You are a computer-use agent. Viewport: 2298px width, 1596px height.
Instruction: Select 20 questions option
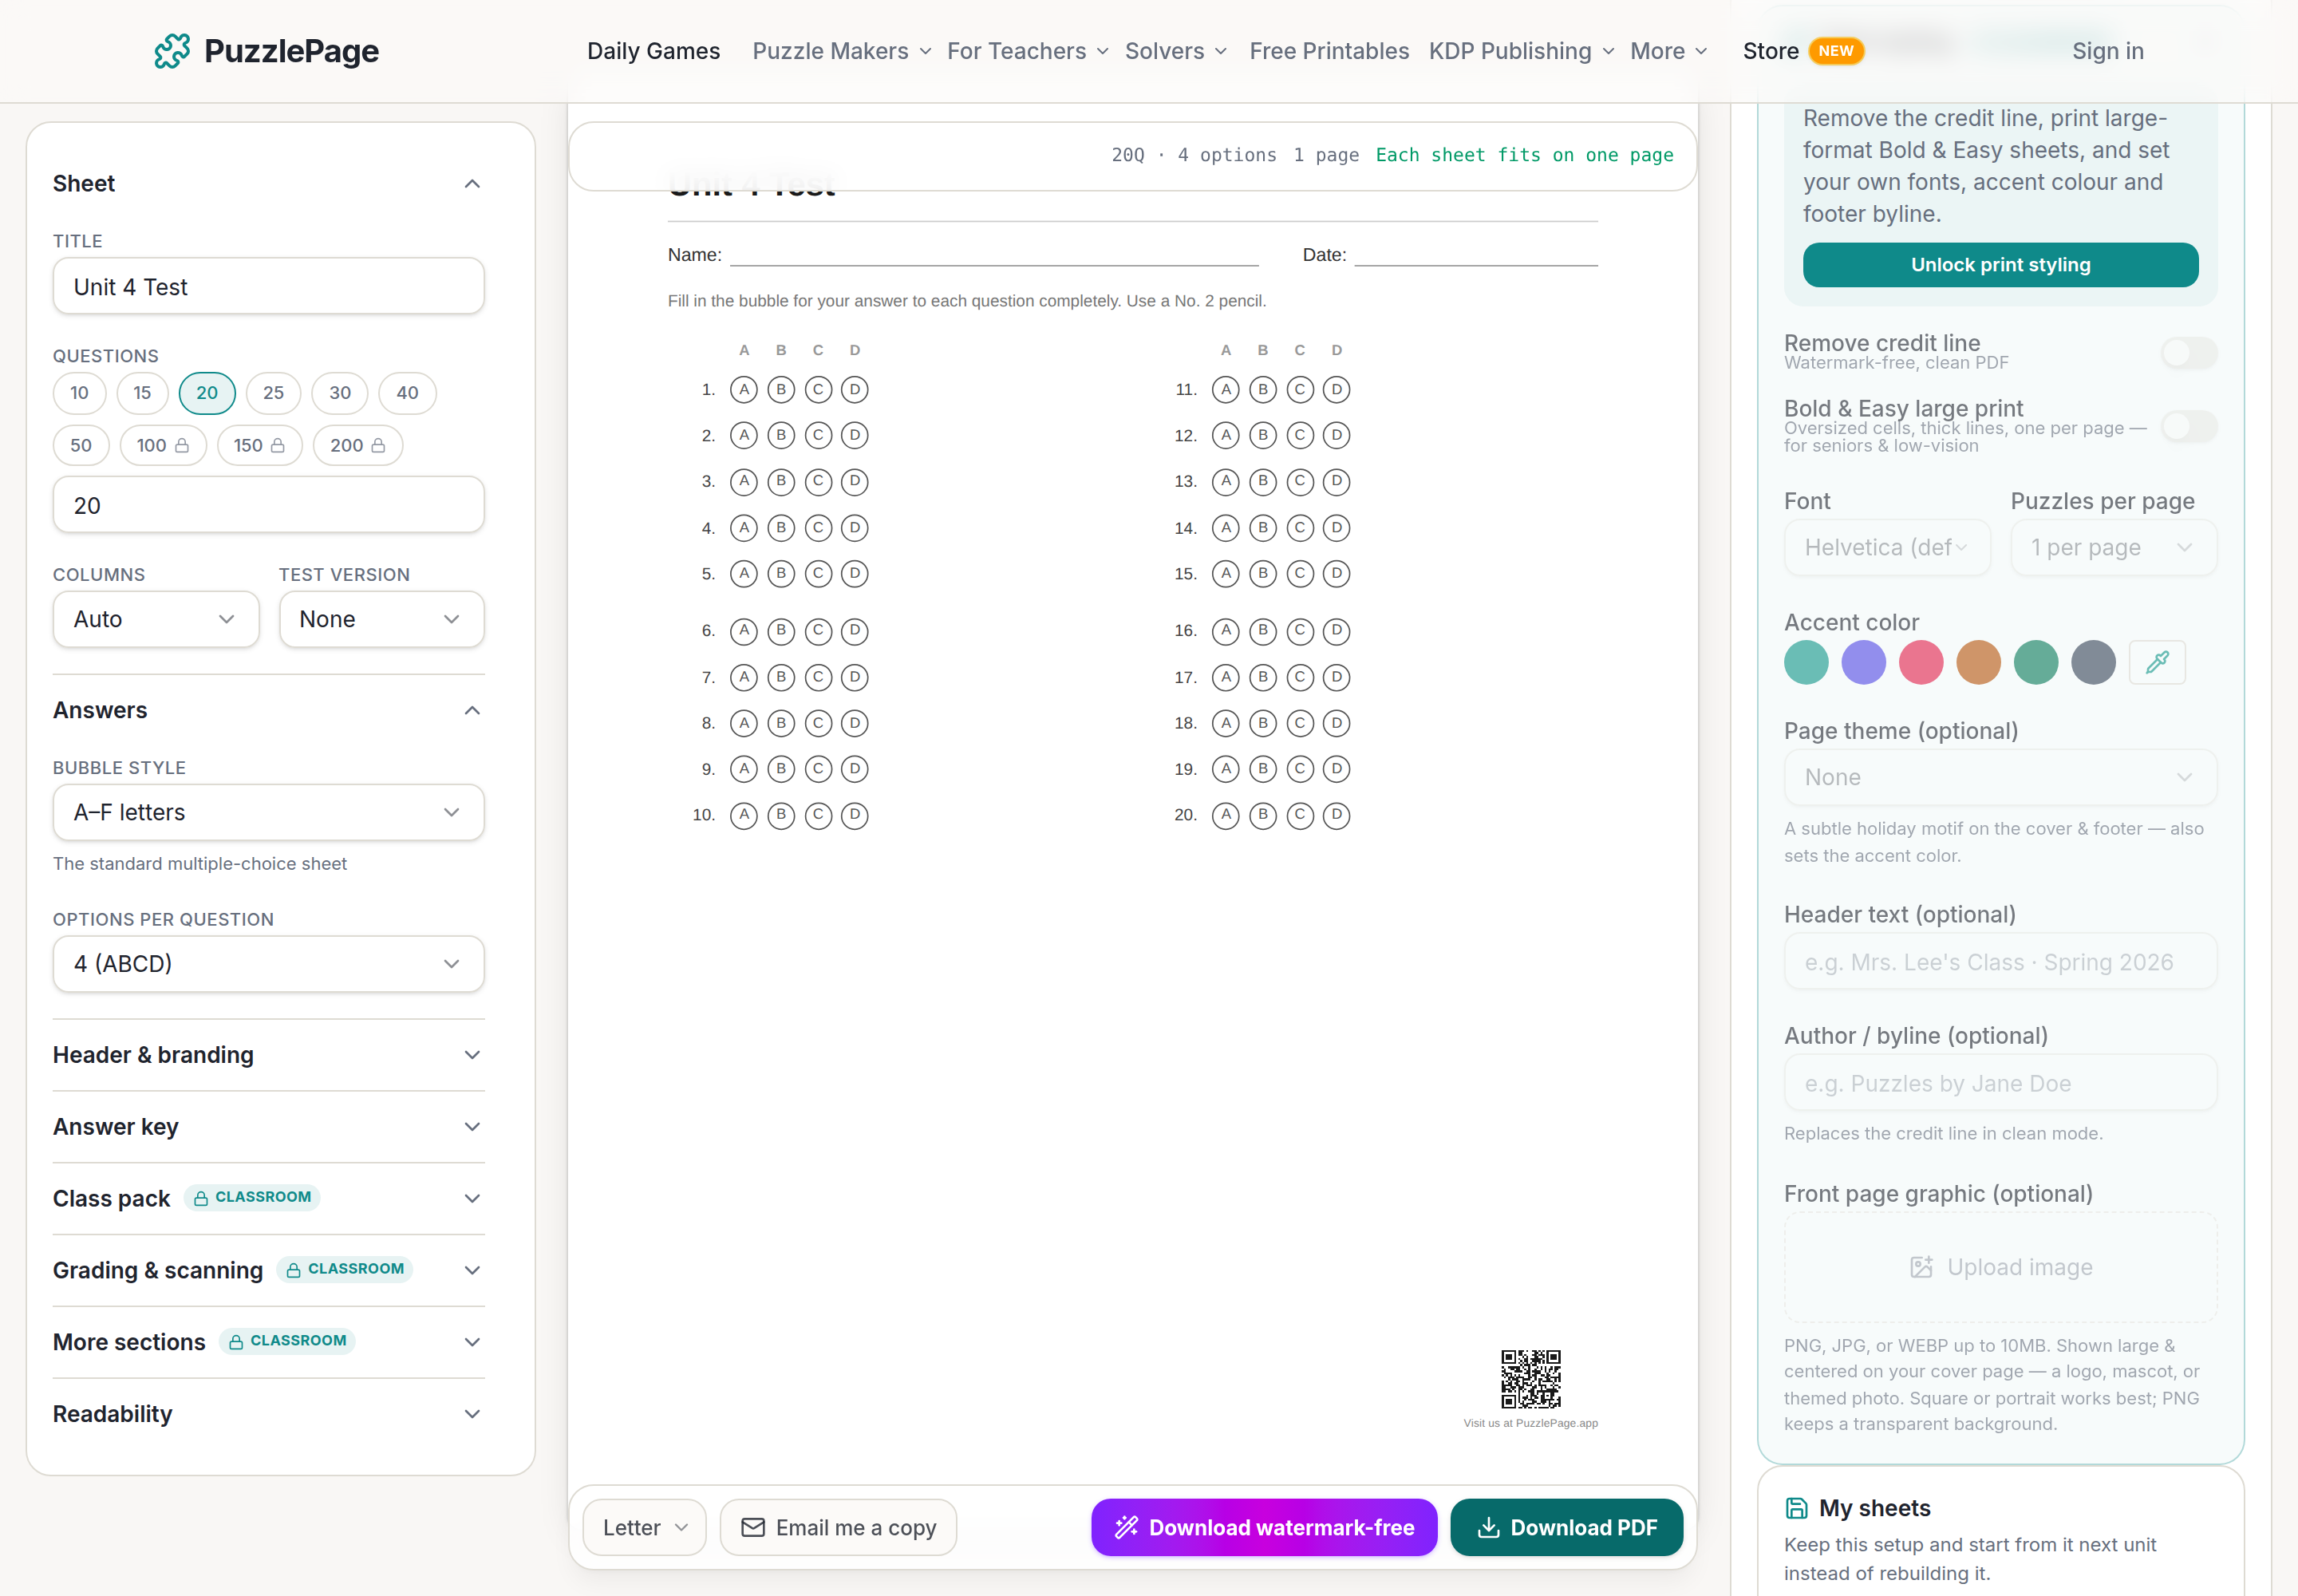(207, 393)
